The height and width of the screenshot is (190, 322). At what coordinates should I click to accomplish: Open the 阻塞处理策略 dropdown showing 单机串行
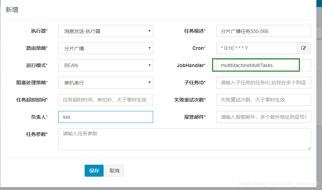(x=106, y=83)
